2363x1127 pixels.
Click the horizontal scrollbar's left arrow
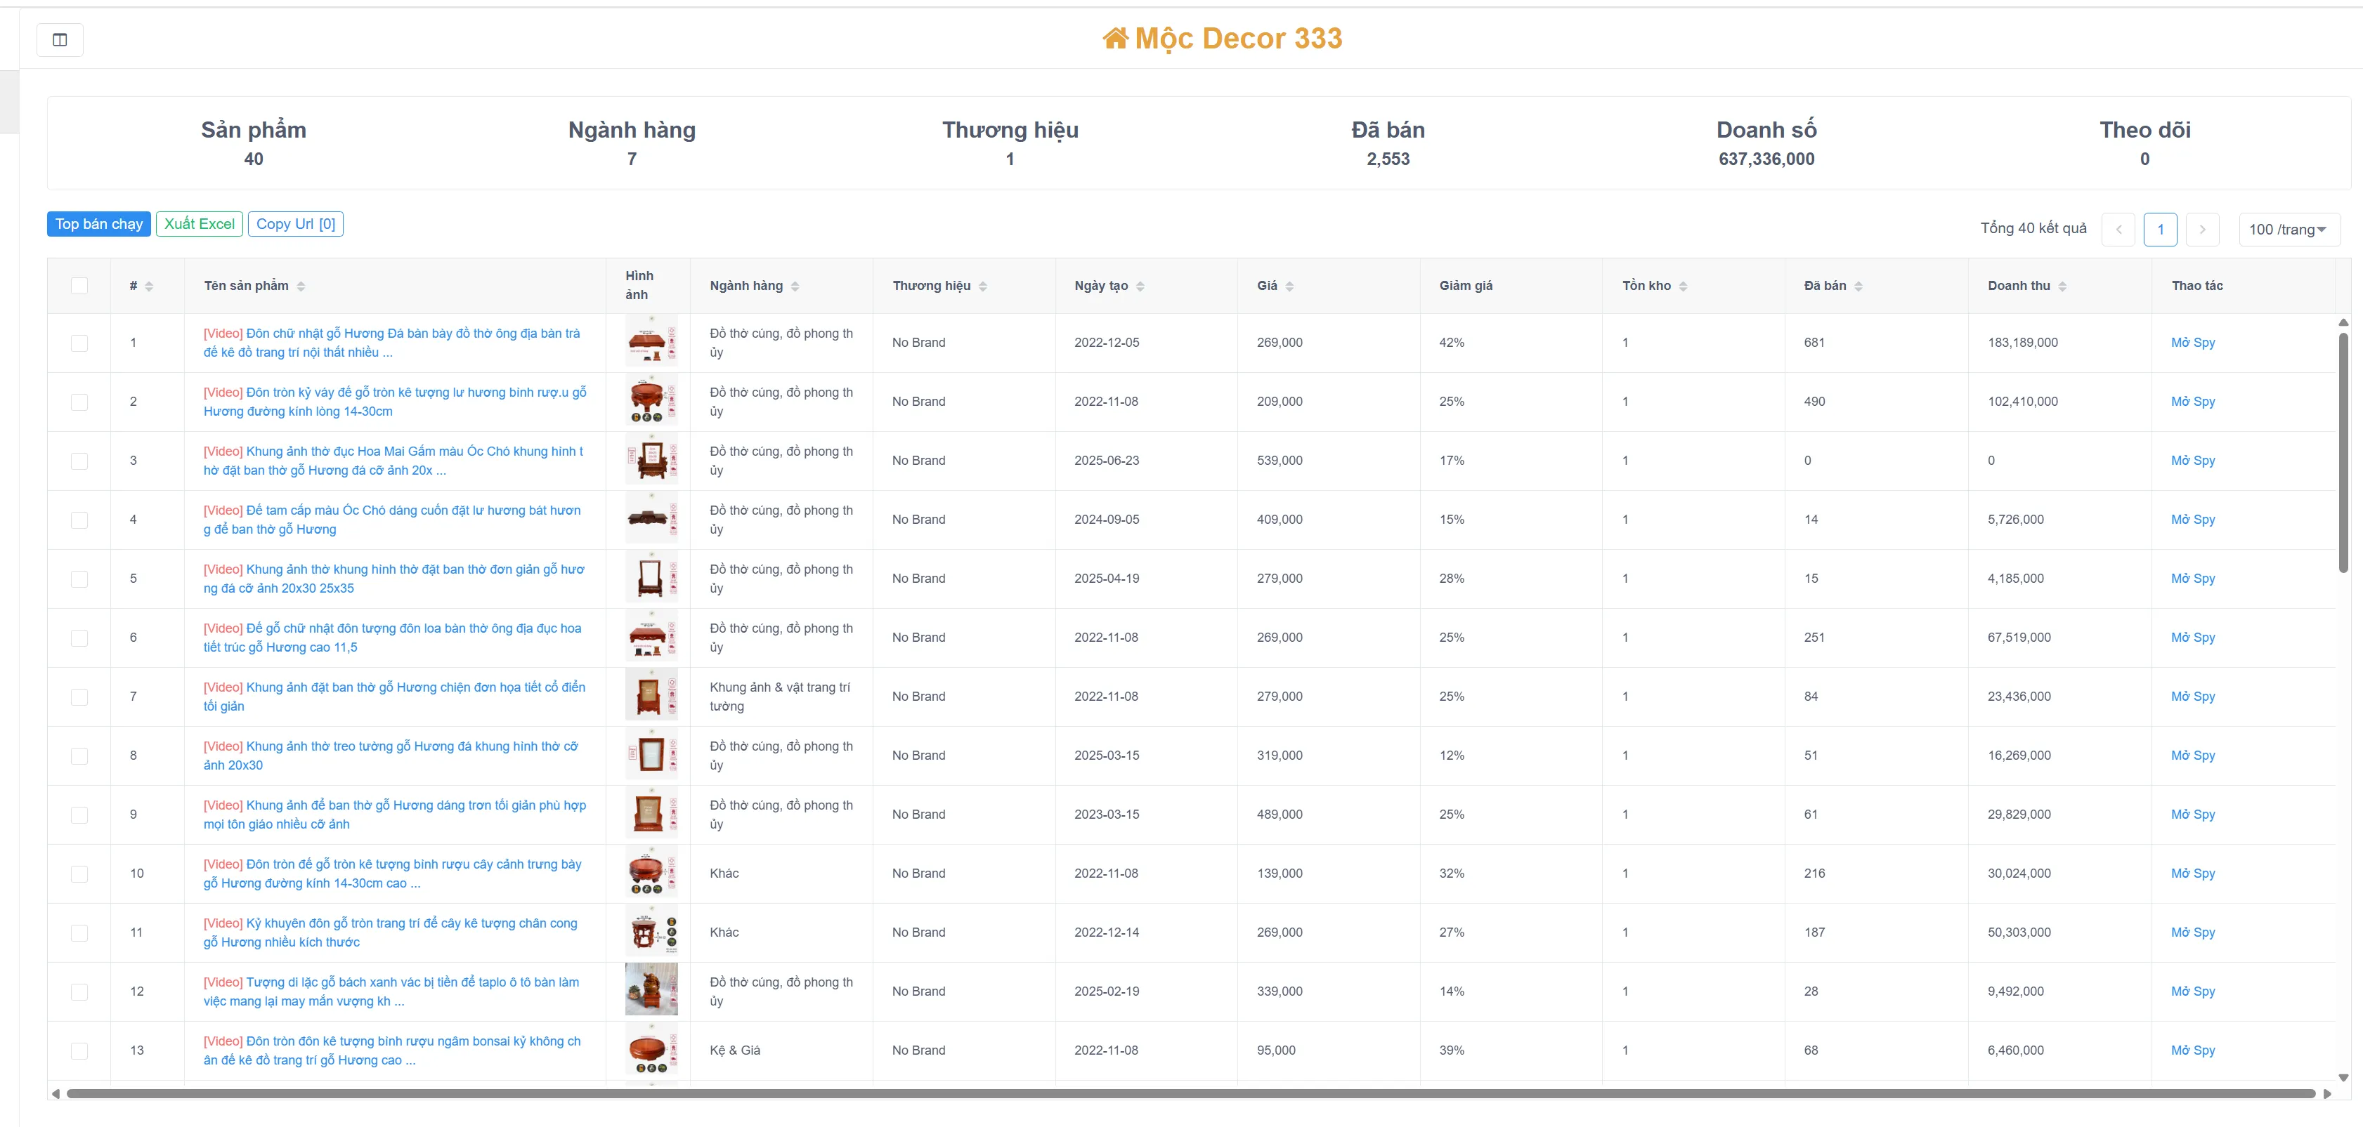[56, 1093]
